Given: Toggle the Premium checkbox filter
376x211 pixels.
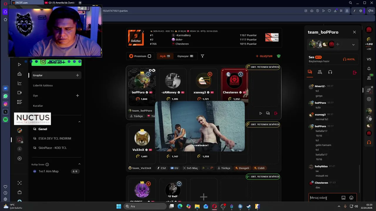Looking at the screenshot, I should [149, 56].
